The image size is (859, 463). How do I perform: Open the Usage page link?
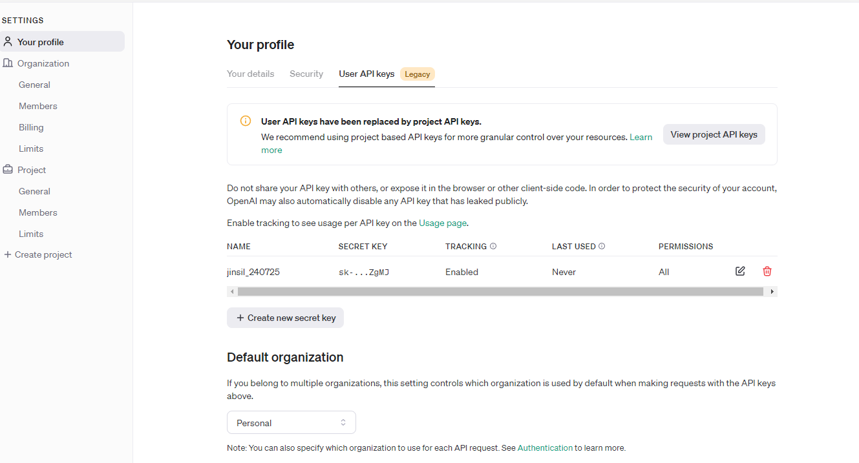(x=442, y=223)
